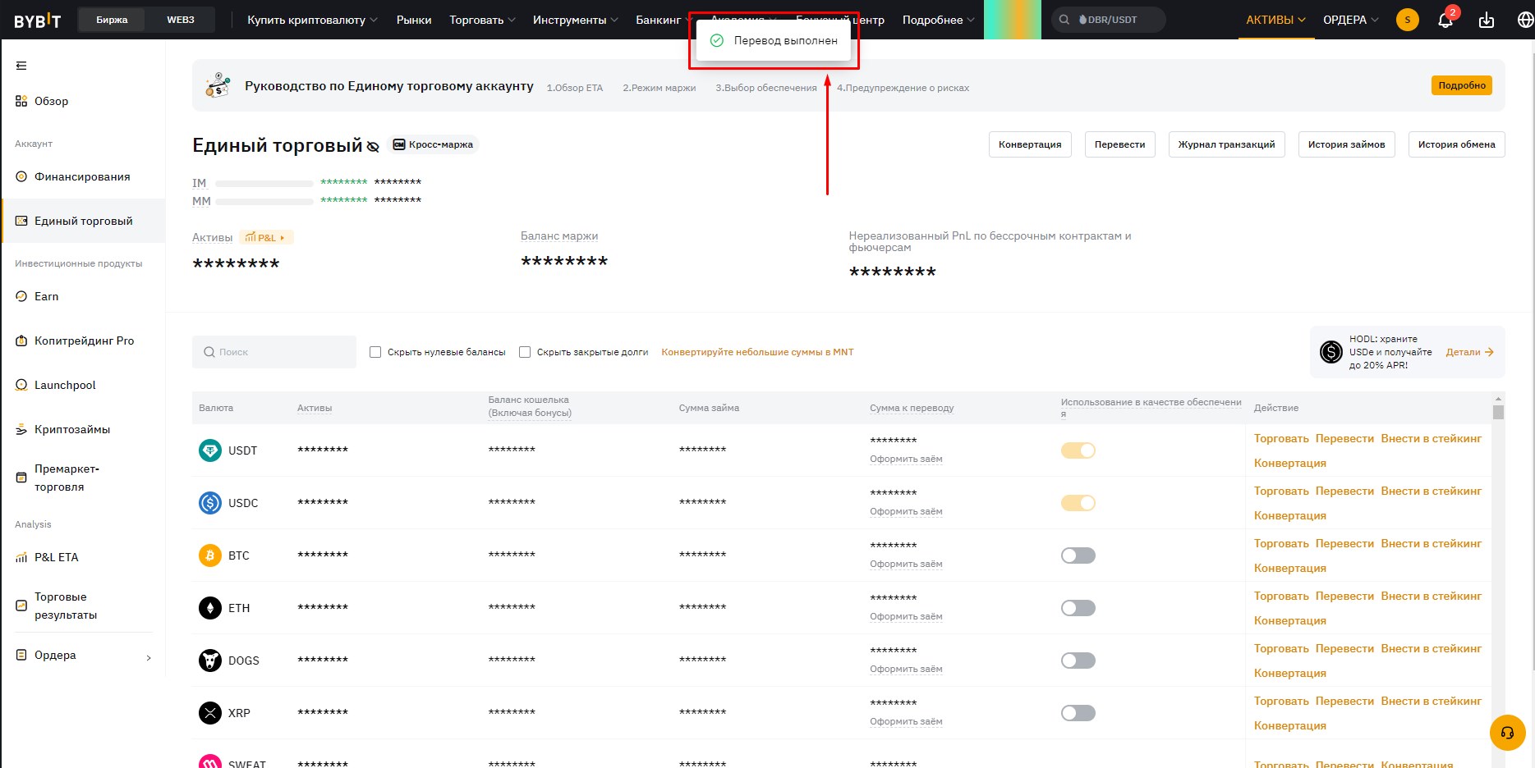The height and width of the screenshot is (768, 1535).
Task: Switch to WEB3 tab
Action: [181, 20]
